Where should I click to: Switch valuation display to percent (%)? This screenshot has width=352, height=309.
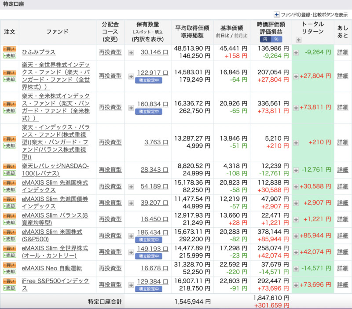point(277,39)
